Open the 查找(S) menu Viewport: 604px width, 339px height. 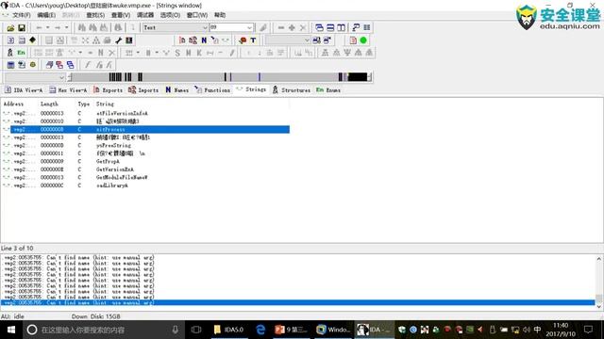click(95, 15)
